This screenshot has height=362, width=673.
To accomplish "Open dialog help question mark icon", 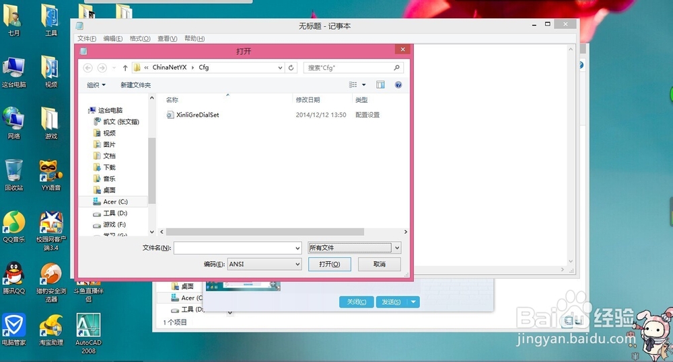I will pos(398,85).
